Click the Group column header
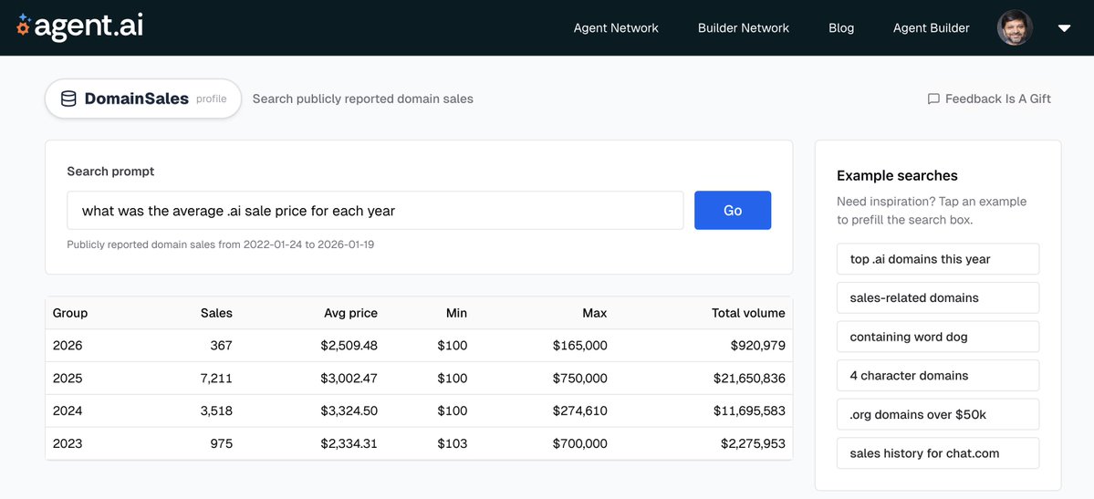 [70, 314]
